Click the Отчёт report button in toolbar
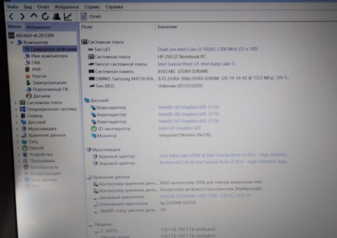 pyautogui.click(x=91, y=16)
